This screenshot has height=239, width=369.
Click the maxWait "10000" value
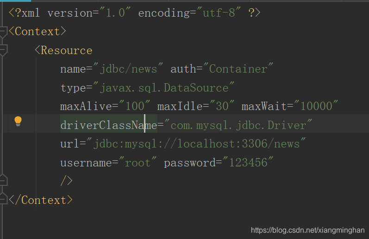tap(316, 106)
